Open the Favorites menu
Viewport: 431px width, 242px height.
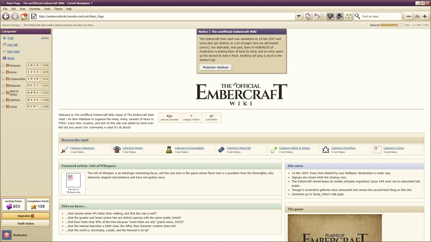pyautogui.click(x=35, y=9)
